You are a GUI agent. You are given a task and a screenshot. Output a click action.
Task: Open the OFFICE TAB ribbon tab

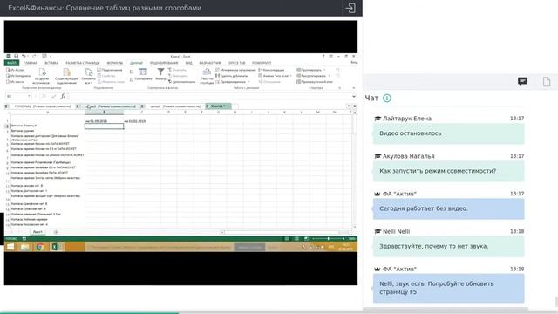click(236, 63)
